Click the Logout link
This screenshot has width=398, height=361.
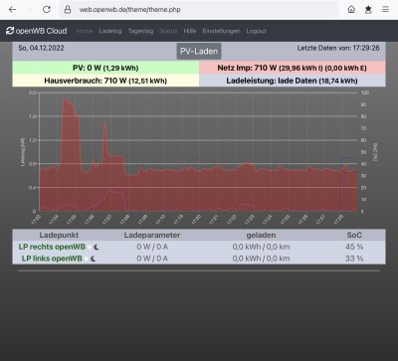[x=256, y=31]
